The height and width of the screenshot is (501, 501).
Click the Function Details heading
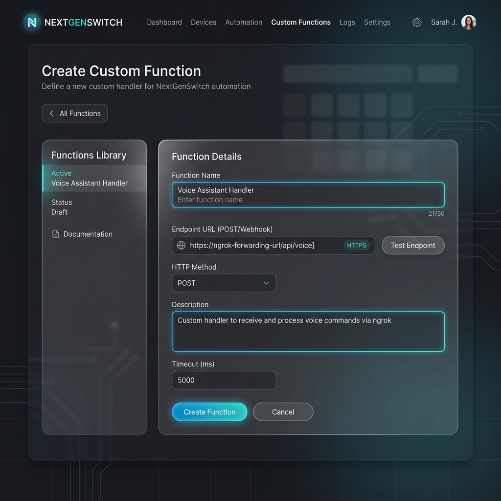pyautogui.click(x=206, y=157)
